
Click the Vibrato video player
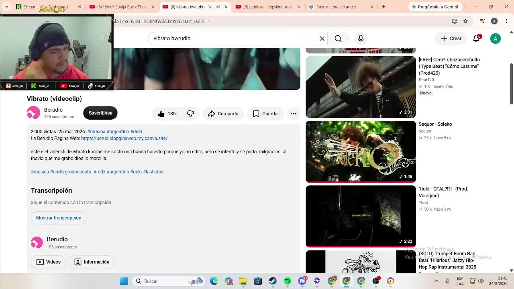(x=207, y=69)
